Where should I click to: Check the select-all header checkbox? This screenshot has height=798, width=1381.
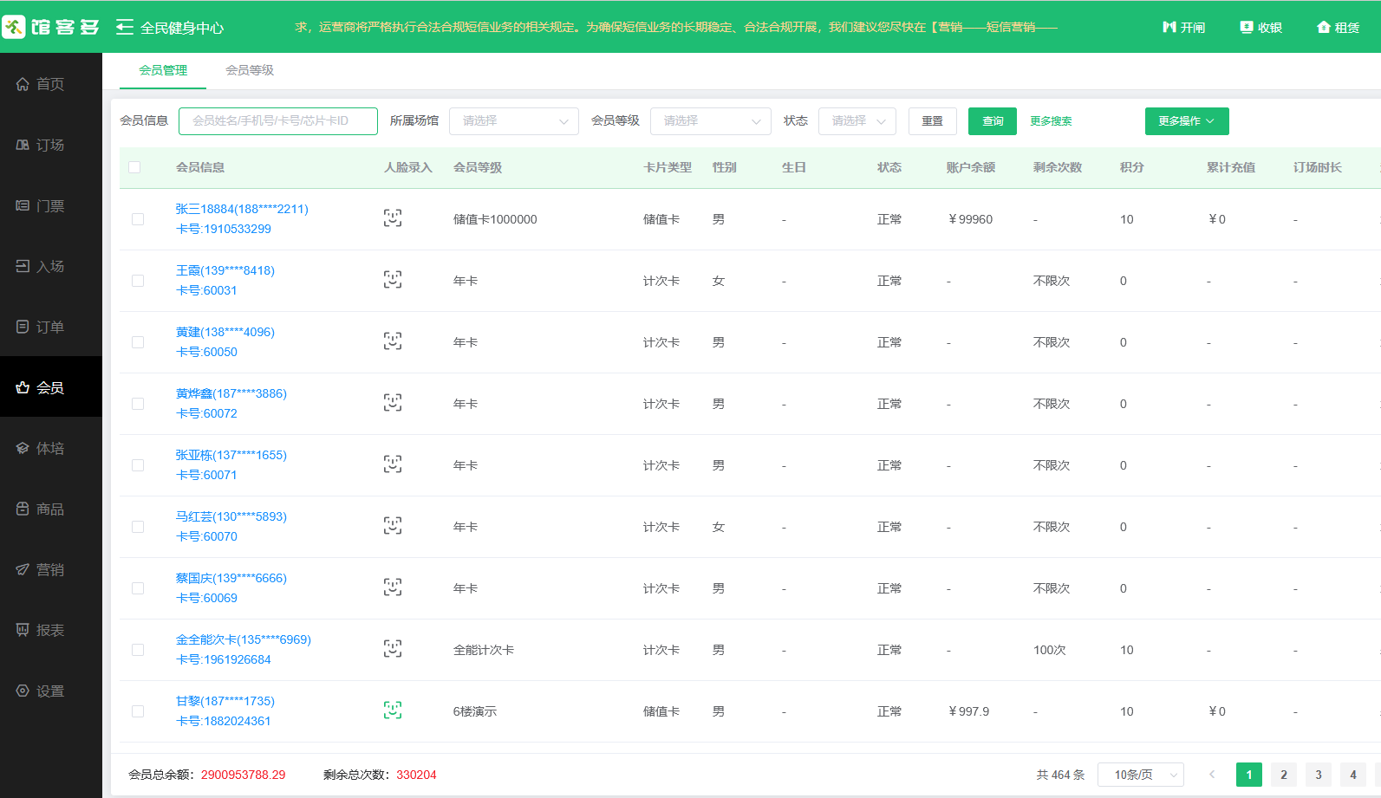point(134,167)
